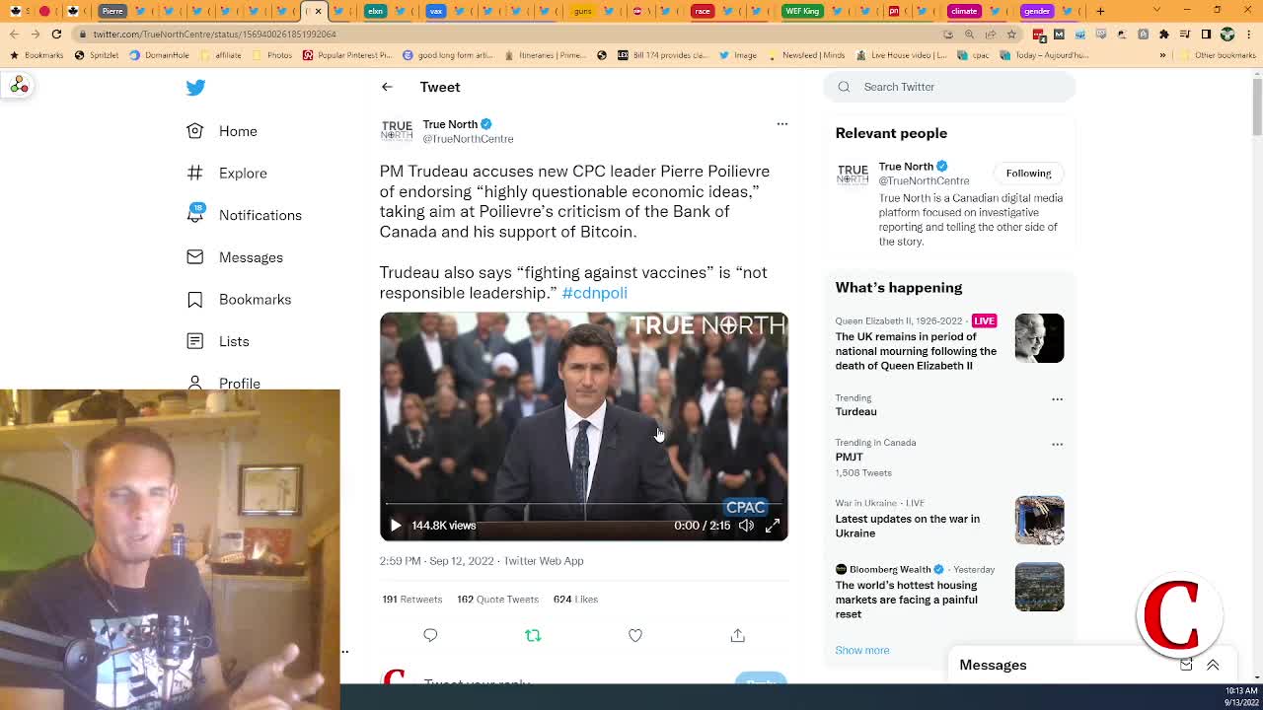The height and width of the screenshot is (710, 1263).
Task: Click the share tweet icon
Action: tap(737, 635)
